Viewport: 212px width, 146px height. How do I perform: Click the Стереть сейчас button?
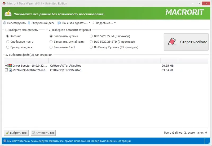(186, 42)
